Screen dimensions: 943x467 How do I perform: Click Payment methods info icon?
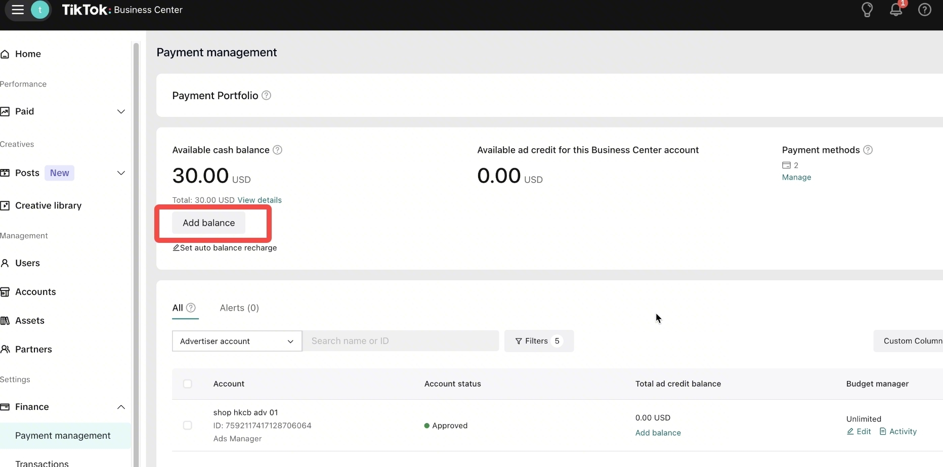868,150
